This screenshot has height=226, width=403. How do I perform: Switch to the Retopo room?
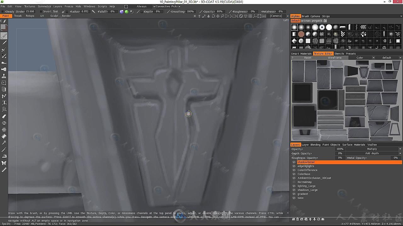(30, 16)
